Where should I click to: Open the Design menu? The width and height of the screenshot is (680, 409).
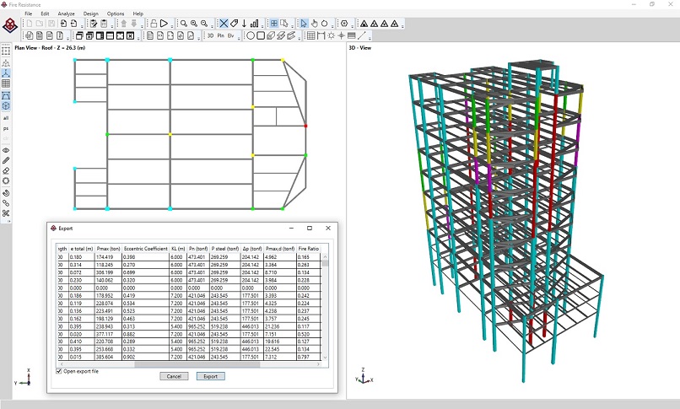[90, 13]
